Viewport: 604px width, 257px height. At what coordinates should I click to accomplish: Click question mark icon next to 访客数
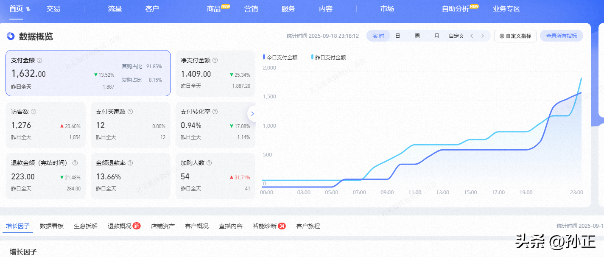(x=34, y=112)
